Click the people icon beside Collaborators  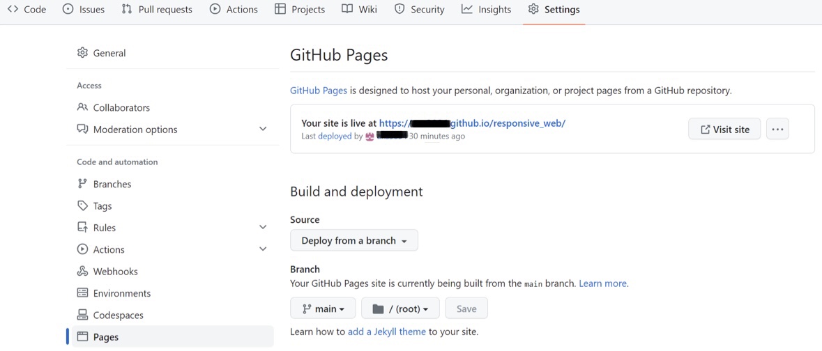tap(82, 107)
